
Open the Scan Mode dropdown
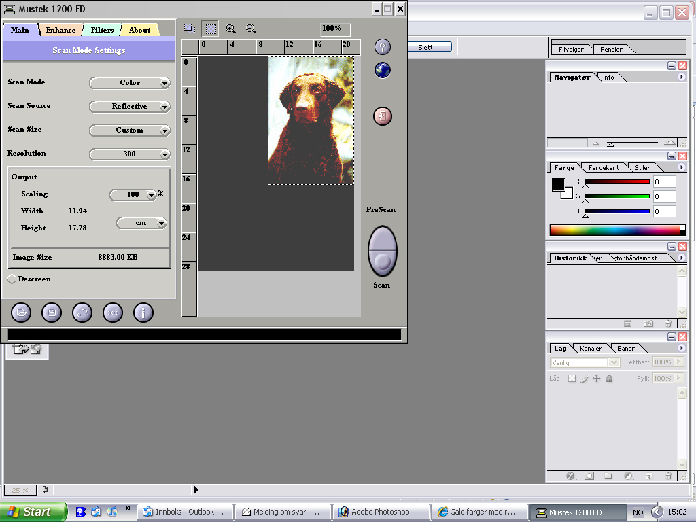tap(130, 82)
